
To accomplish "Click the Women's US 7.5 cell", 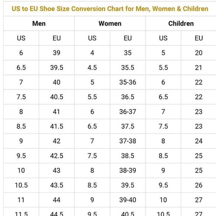I will 92,156.
